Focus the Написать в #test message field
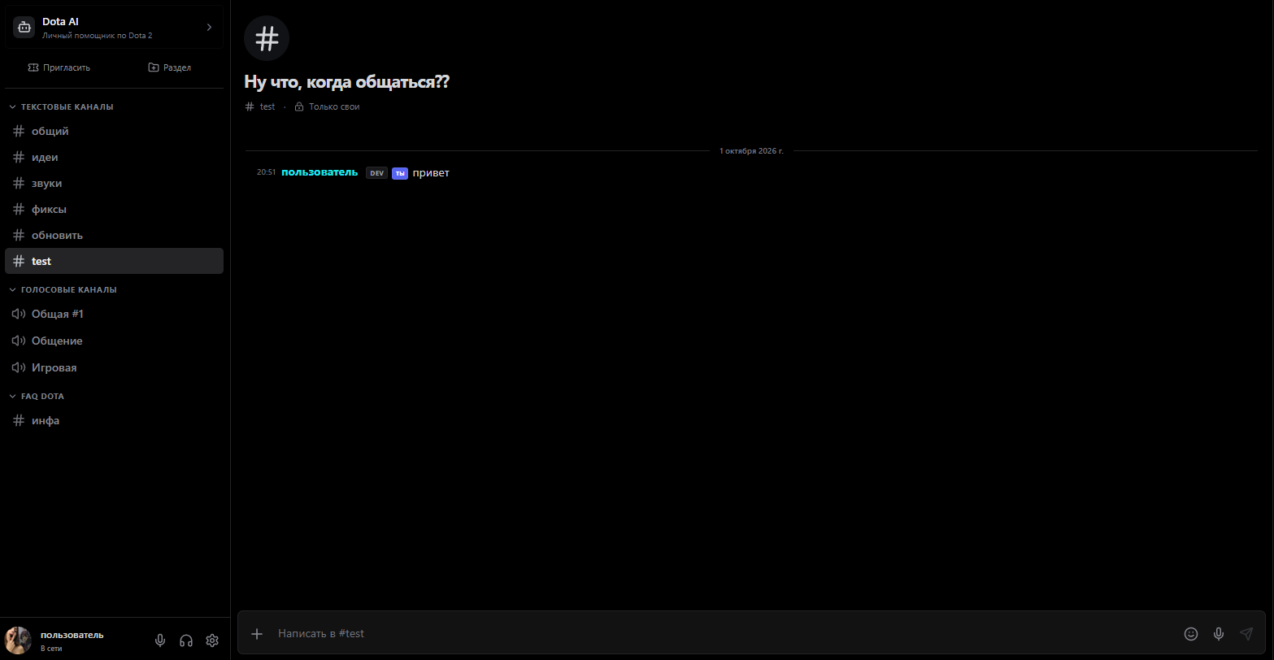This screenshot has width=1274, height=660. click(x=724, y=633)
